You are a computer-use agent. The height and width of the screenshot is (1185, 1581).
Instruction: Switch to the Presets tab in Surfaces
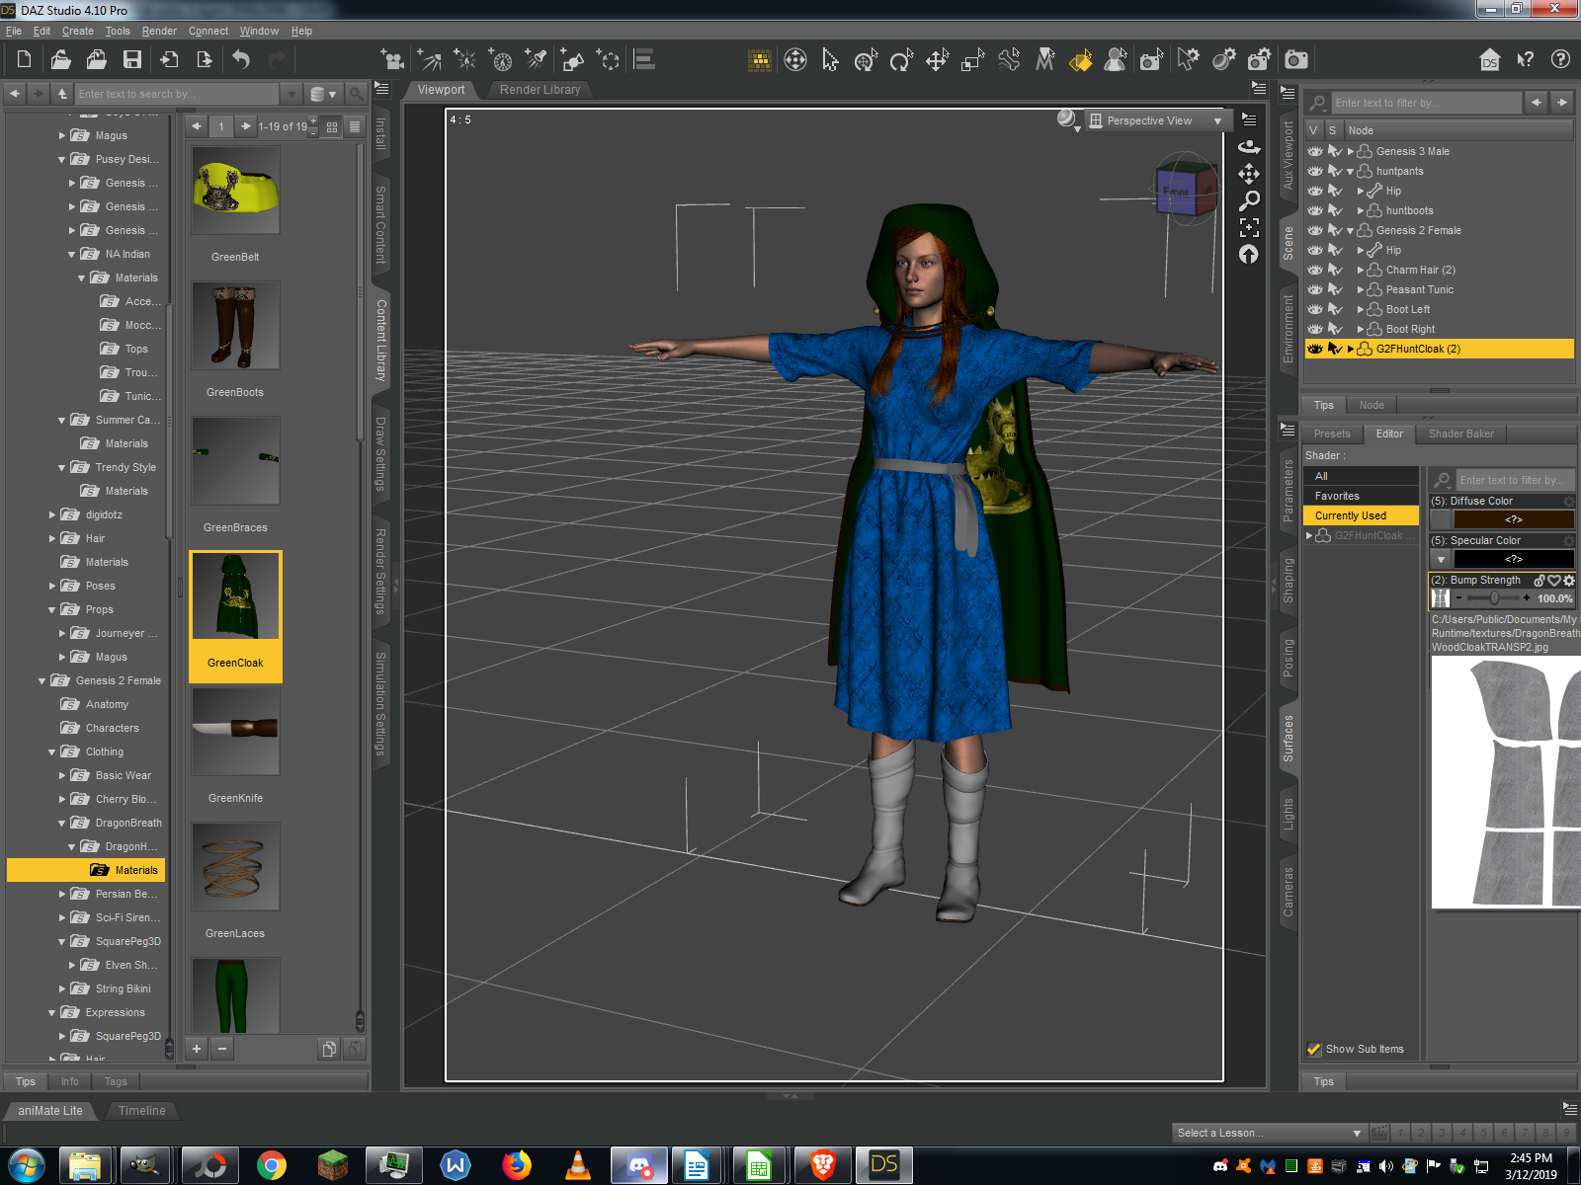1332,434
